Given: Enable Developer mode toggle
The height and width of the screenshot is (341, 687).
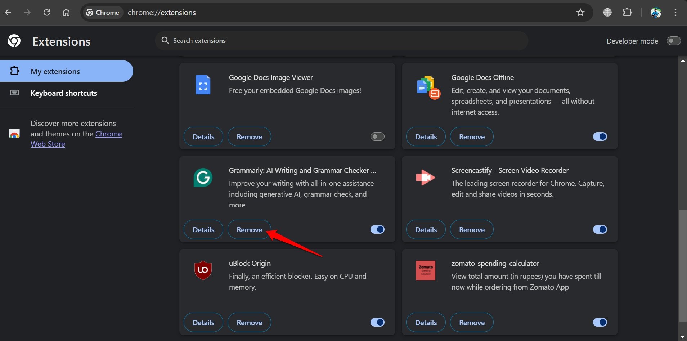Looking at the screenshot, I should click(x=674, y=41).
